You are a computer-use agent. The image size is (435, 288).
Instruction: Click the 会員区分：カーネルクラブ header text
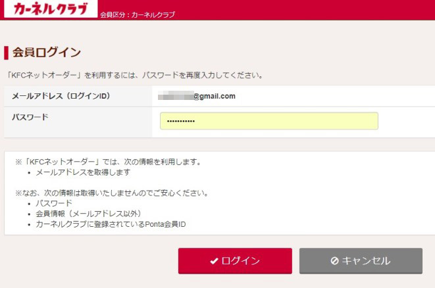pos(138,14)
